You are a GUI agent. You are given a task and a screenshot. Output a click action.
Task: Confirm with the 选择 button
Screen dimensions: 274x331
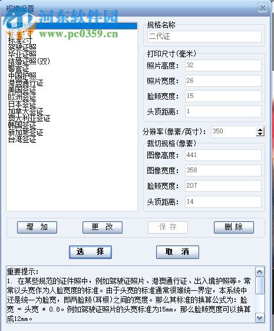tap(90, 252)
